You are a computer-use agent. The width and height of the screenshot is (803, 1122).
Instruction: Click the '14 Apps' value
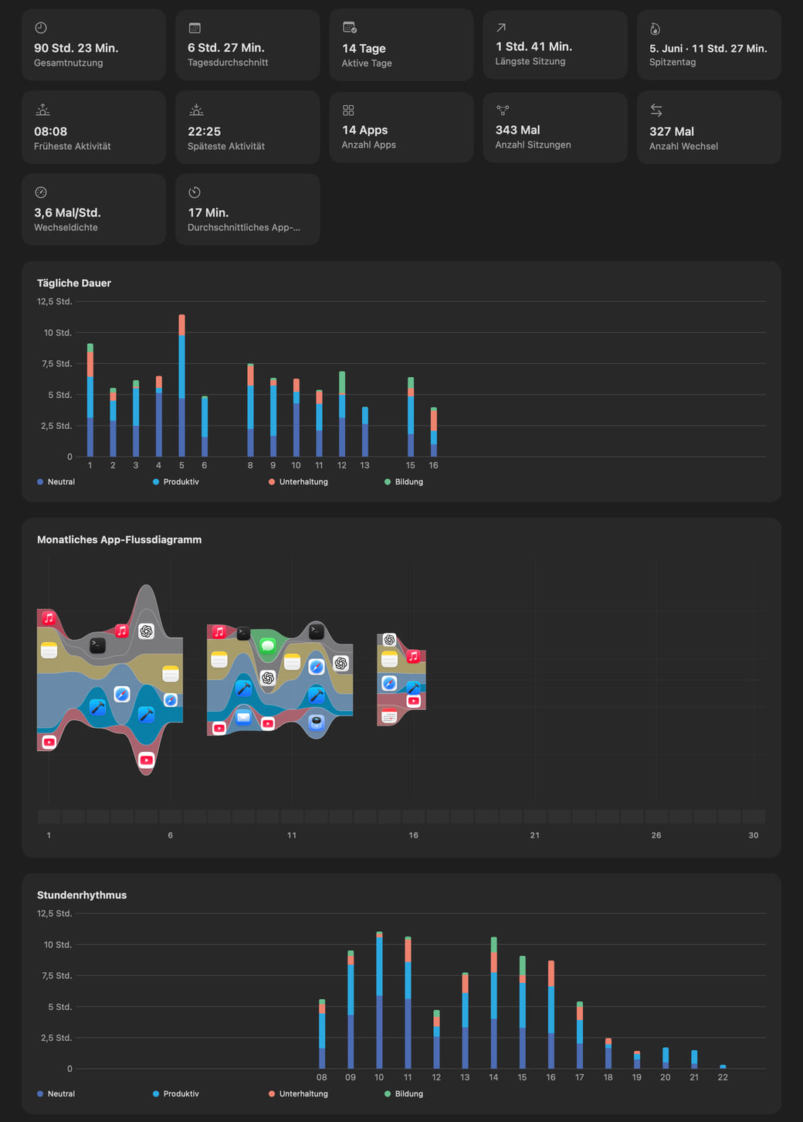tap(364, 131)
